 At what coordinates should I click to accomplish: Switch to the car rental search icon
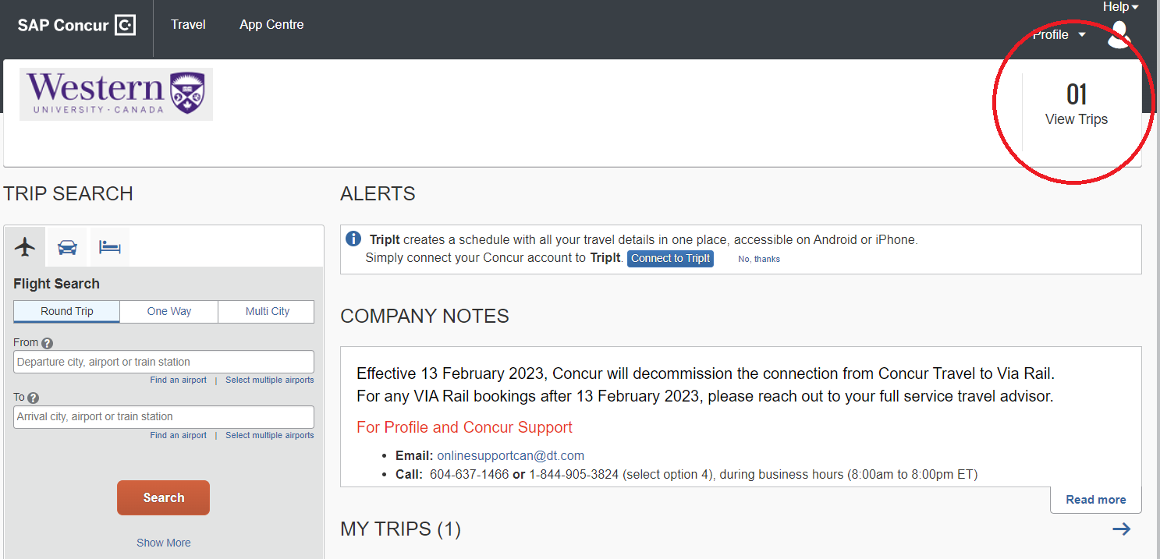tap(68, 247)
